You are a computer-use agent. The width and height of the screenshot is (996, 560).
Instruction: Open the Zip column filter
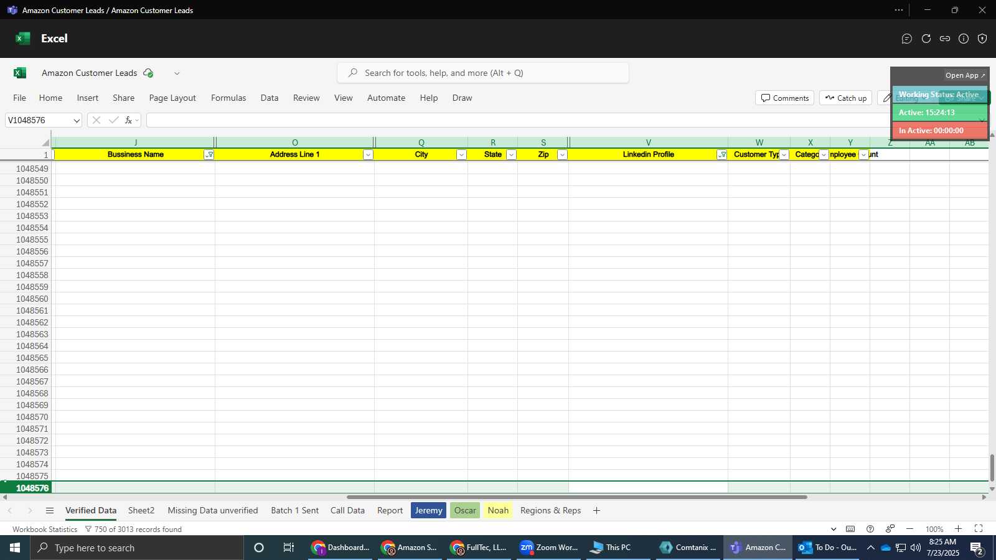562,155
